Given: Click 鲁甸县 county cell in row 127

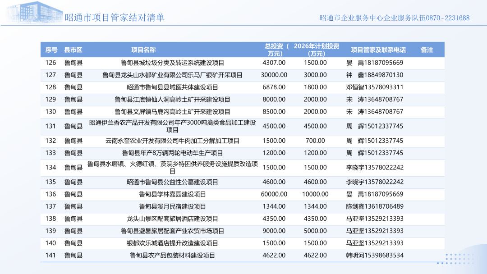Looking at the screenshot, I should [x=74, y=75].
